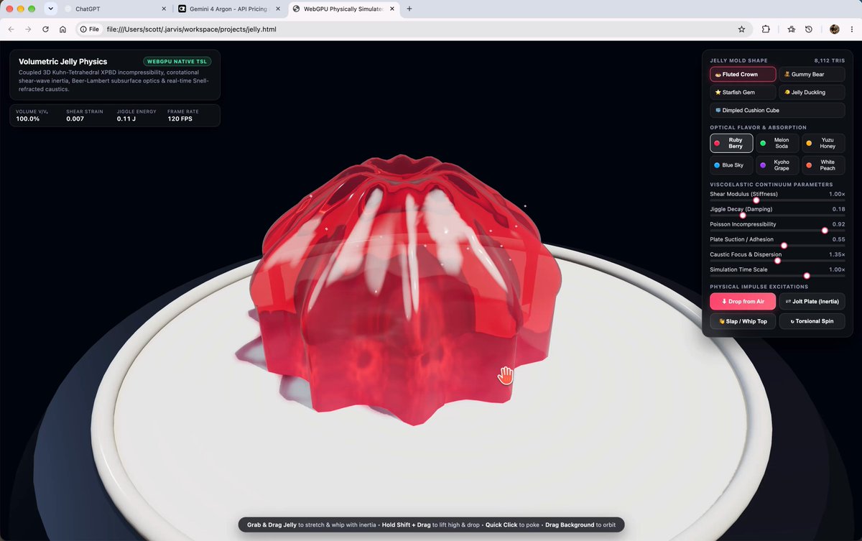The image size is (862, 541).
Task: Click the Volumetric Jelly Physics title
Action: coord(63,62)
